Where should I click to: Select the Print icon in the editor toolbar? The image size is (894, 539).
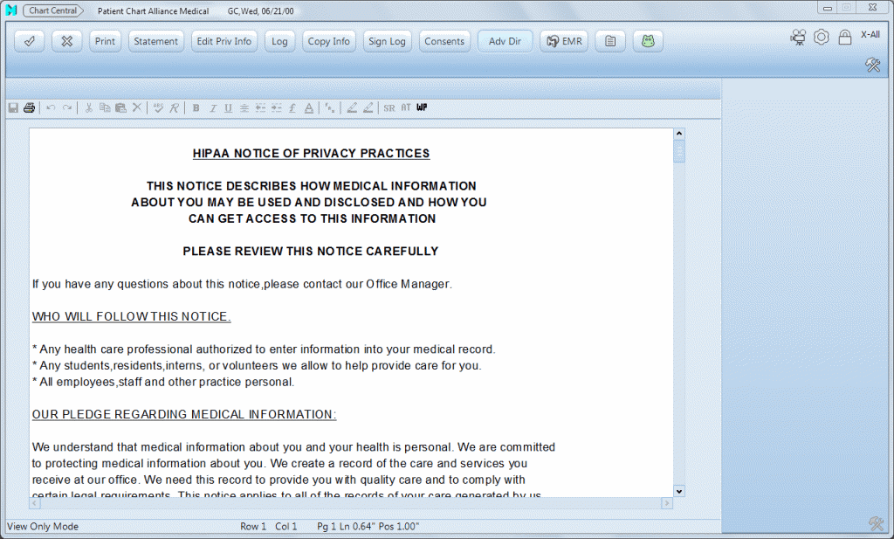[29, 107]
